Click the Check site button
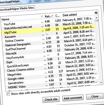The image size is (104, 105). pos(51,100)
